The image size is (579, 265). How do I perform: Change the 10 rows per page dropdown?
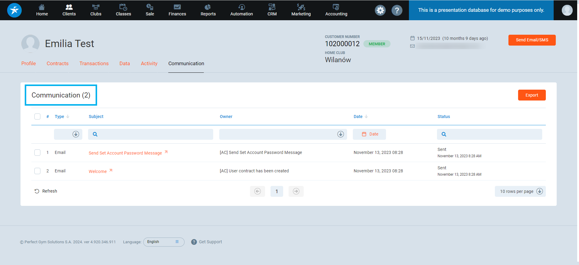pyautogui.click(x=520, y=191)
